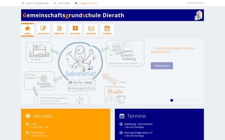Select the fourth slider pagination dot
The image size is (225, 140).
click(184, 100)
